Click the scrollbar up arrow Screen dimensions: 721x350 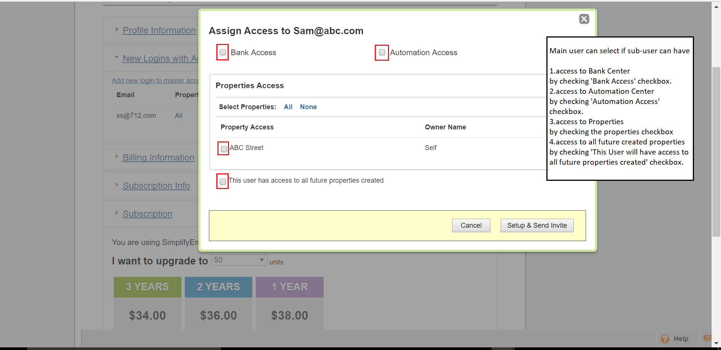pos(716,6)
